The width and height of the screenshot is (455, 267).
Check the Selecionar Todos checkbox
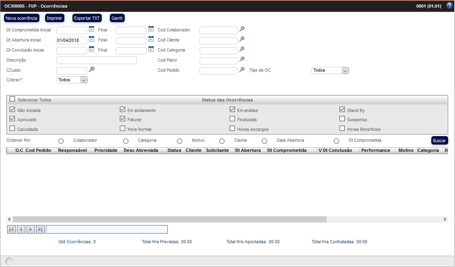pyautogui.click(x=12, y=99)
